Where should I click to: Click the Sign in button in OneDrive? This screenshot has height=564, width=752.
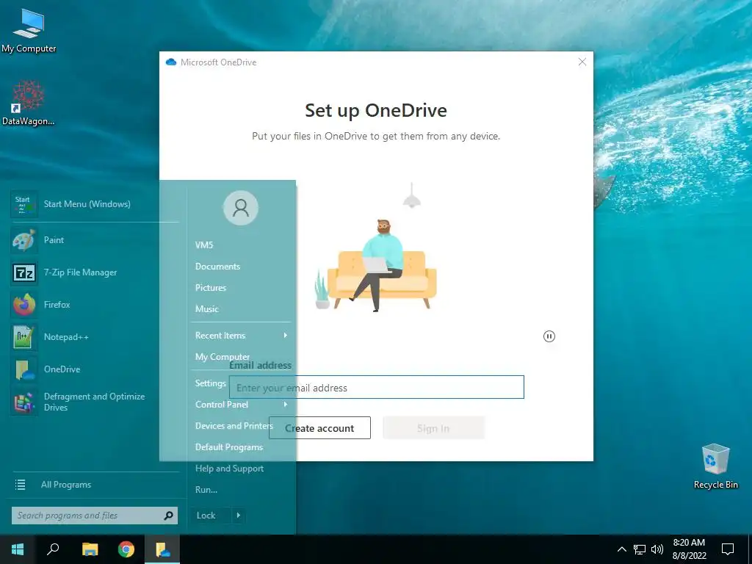(433, 428)
